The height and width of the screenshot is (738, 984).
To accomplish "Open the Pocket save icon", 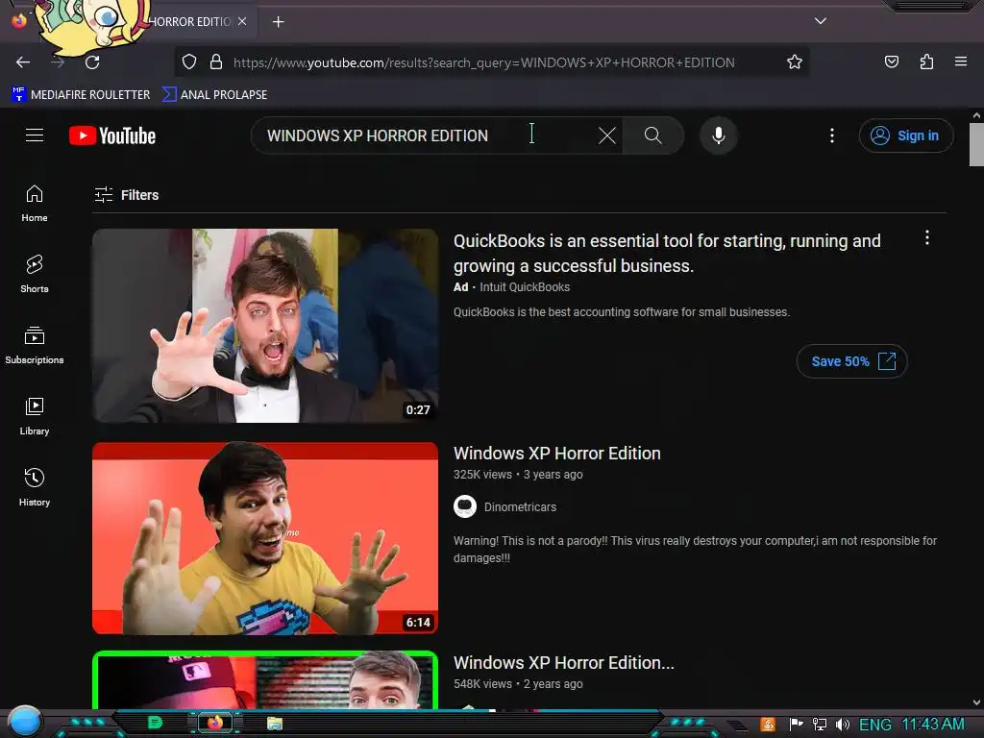I will pyautogui.click(x=891, y=61).
